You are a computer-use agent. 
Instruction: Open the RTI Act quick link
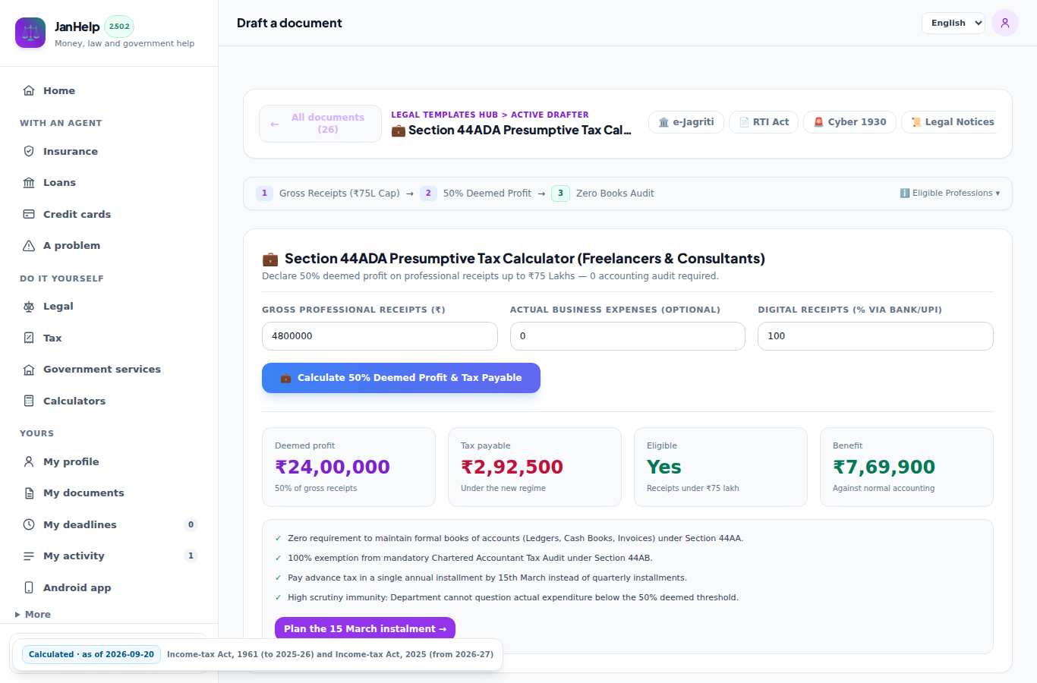[764, 122]
